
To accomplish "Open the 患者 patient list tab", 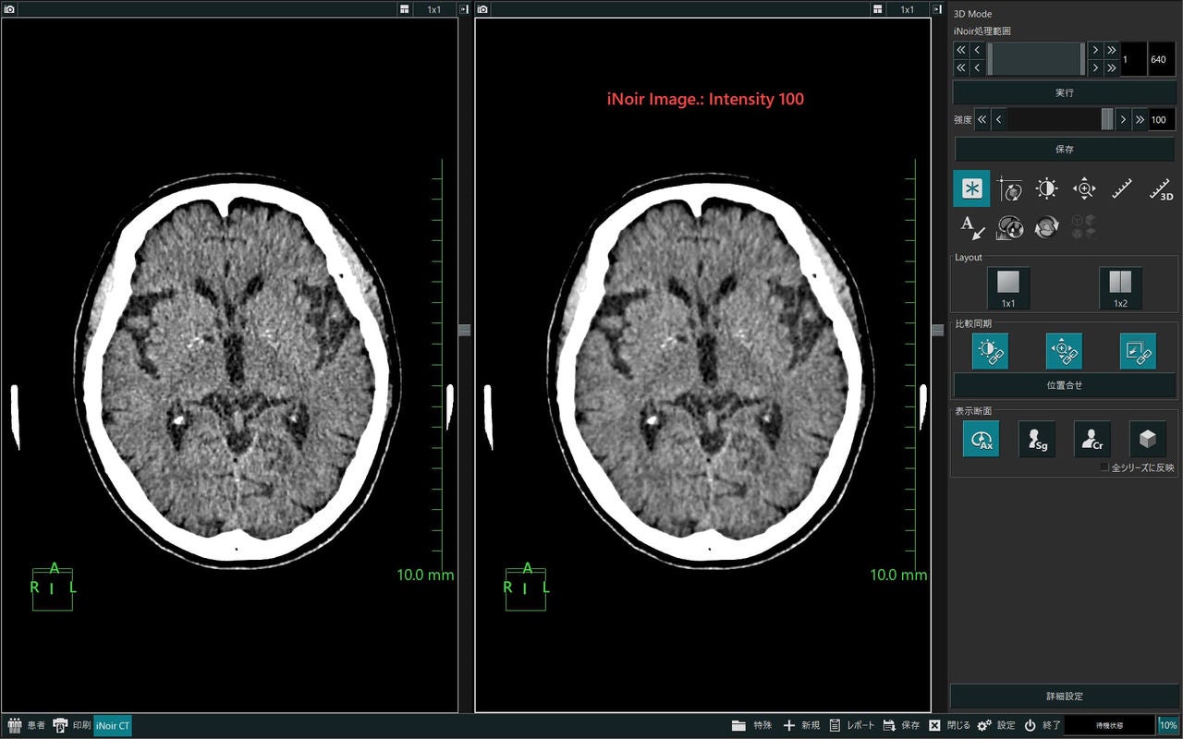I will click(26, 726).
